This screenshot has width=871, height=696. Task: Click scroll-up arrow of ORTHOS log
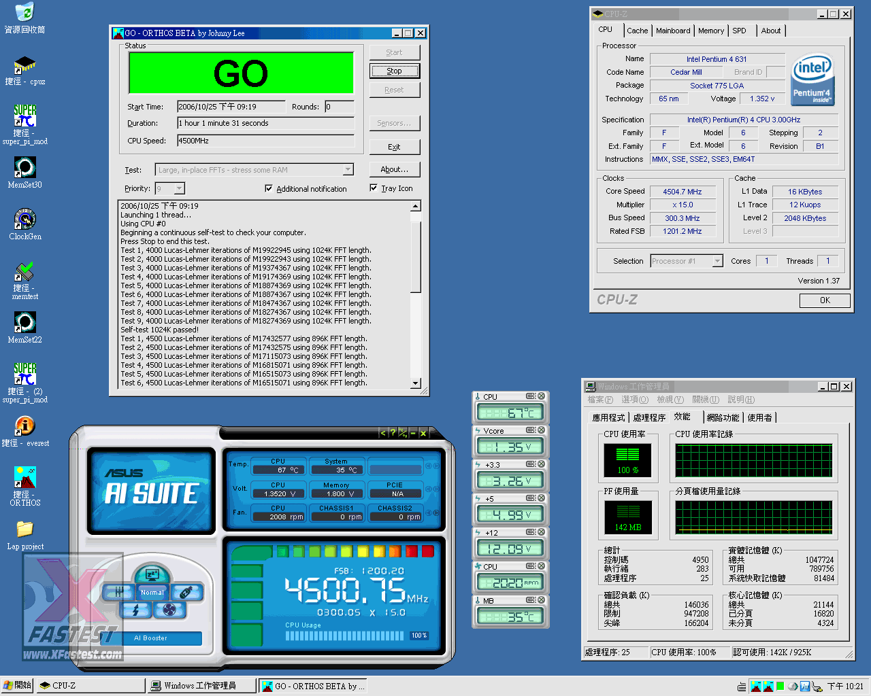pos(416,205)
